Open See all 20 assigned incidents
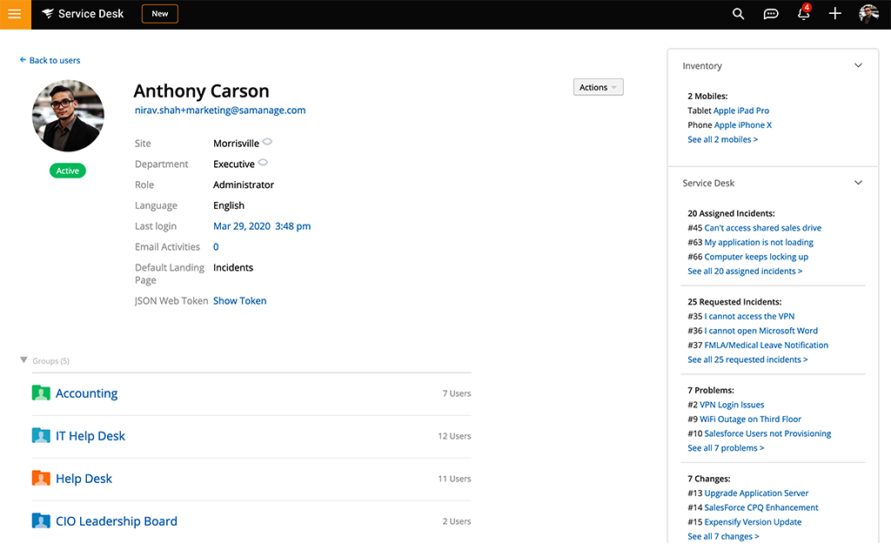This screenshot has height=557, width=891. tap(745, 272)
